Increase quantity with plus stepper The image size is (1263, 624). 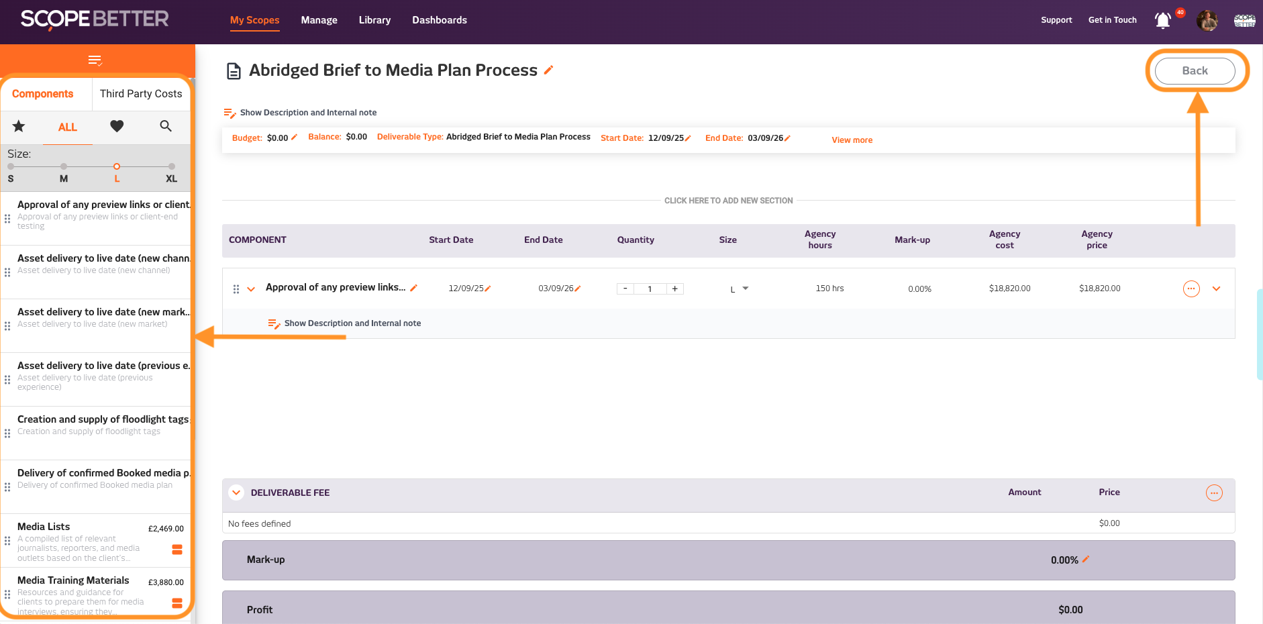pyautogui.click(x=674, y=289)
